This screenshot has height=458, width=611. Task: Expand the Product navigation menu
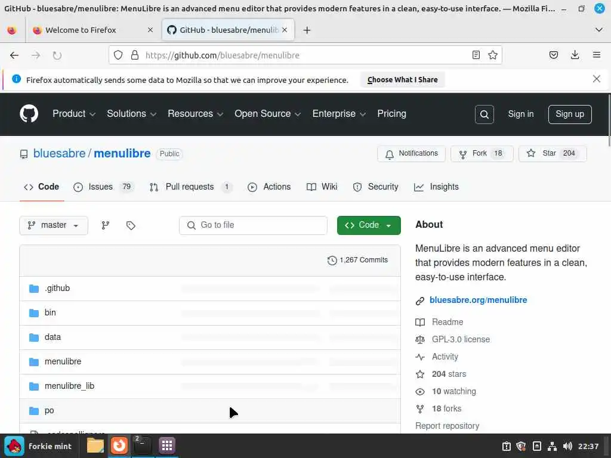tap(73, 114)
